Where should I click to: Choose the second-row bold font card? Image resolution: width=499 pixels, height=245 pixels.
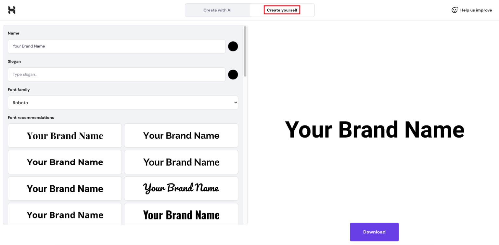tap(65, 162)
